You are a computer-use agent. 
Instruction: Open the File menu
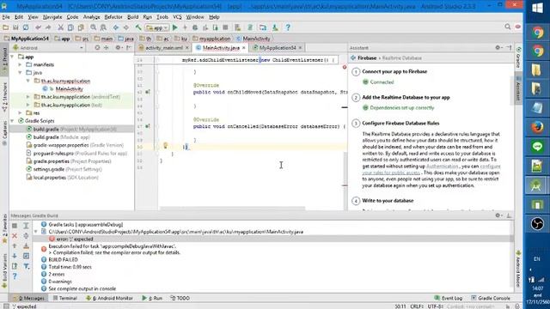tap(6, 17)
